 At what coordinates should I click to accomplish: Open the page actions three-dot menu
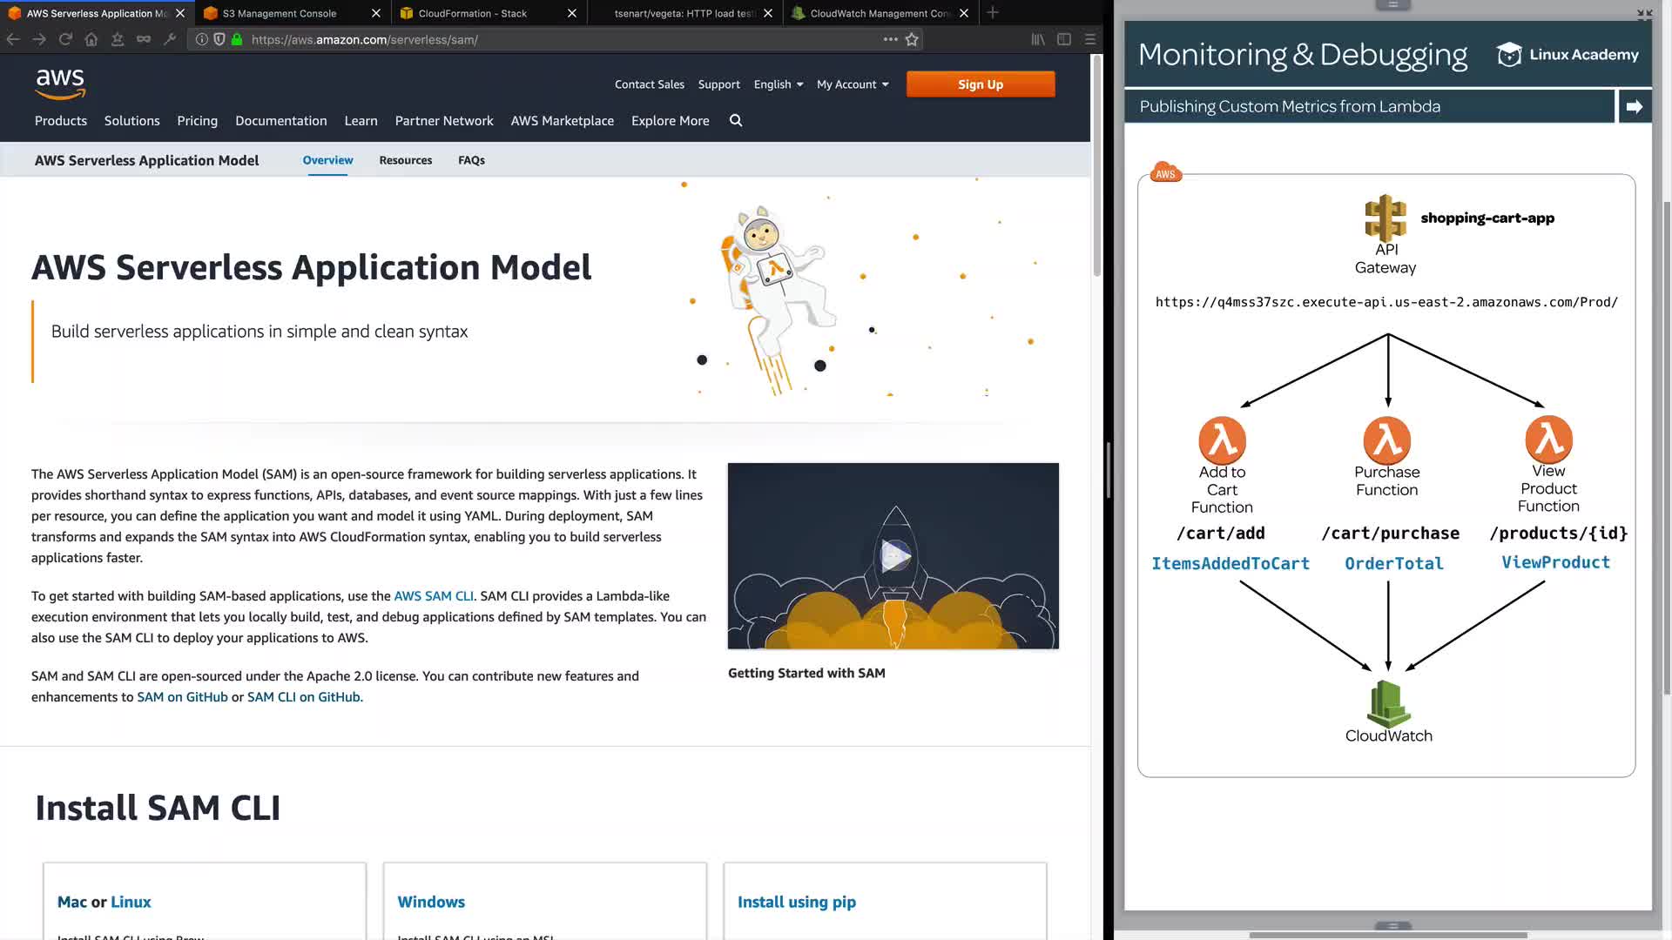(890, 39)
